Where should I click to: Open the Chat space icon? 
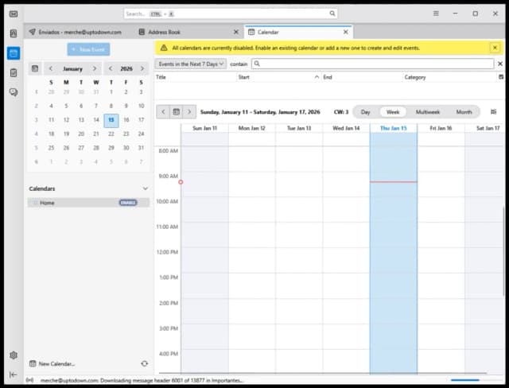point(14,92)
